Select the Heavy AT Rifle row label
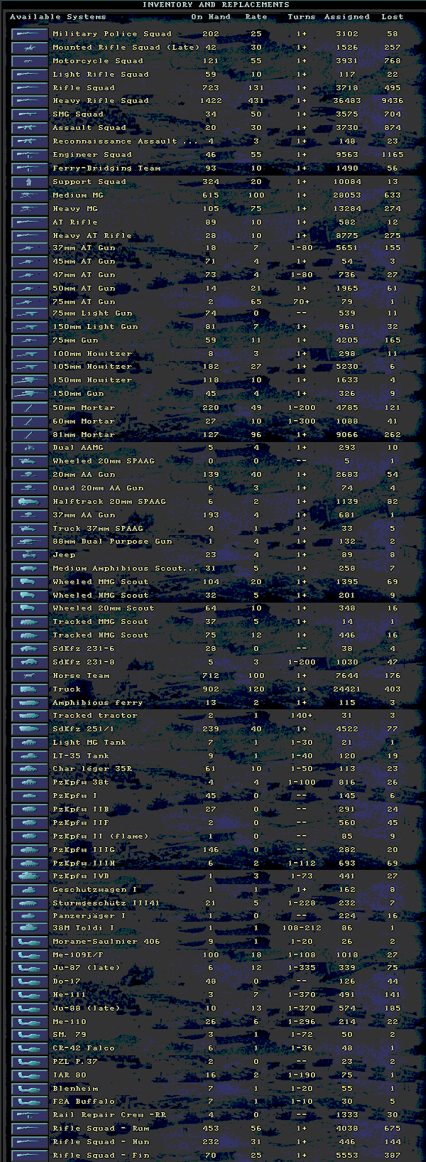Viewport: 426px width, 1162px height. pyautogui.click(x=92, y=235)
